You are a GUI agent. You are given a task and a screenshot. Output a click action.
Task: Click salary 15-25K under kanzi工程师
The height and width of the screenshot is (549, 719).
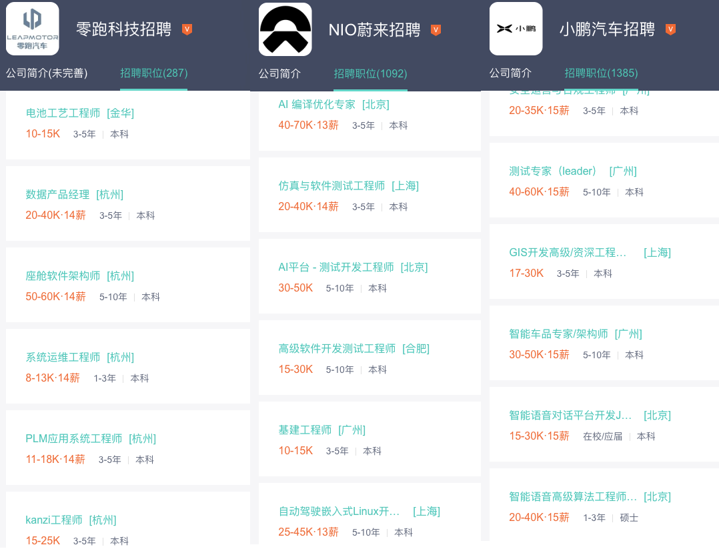pos(43,541)
